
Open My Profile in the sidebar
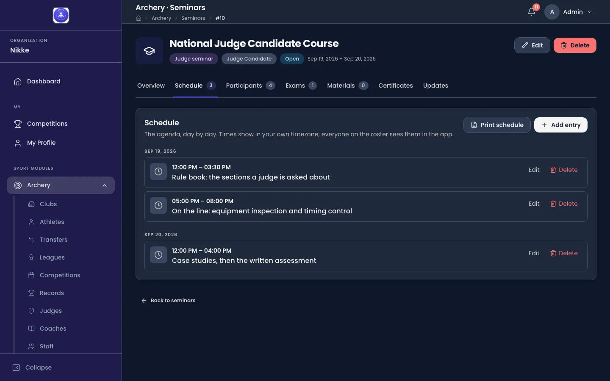pos(61,143)
